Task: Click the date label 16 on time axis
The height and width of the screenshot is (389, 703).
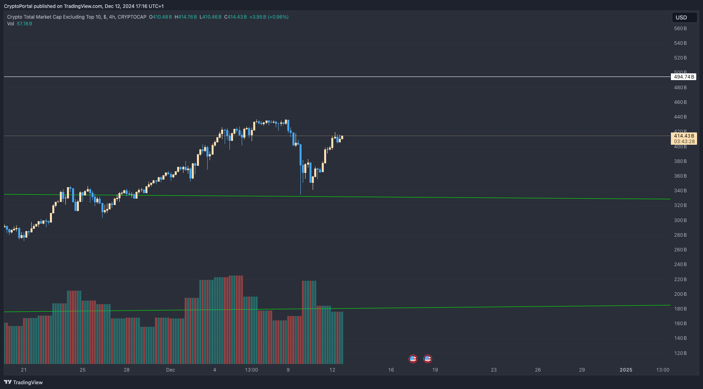Action: [391, 370]
